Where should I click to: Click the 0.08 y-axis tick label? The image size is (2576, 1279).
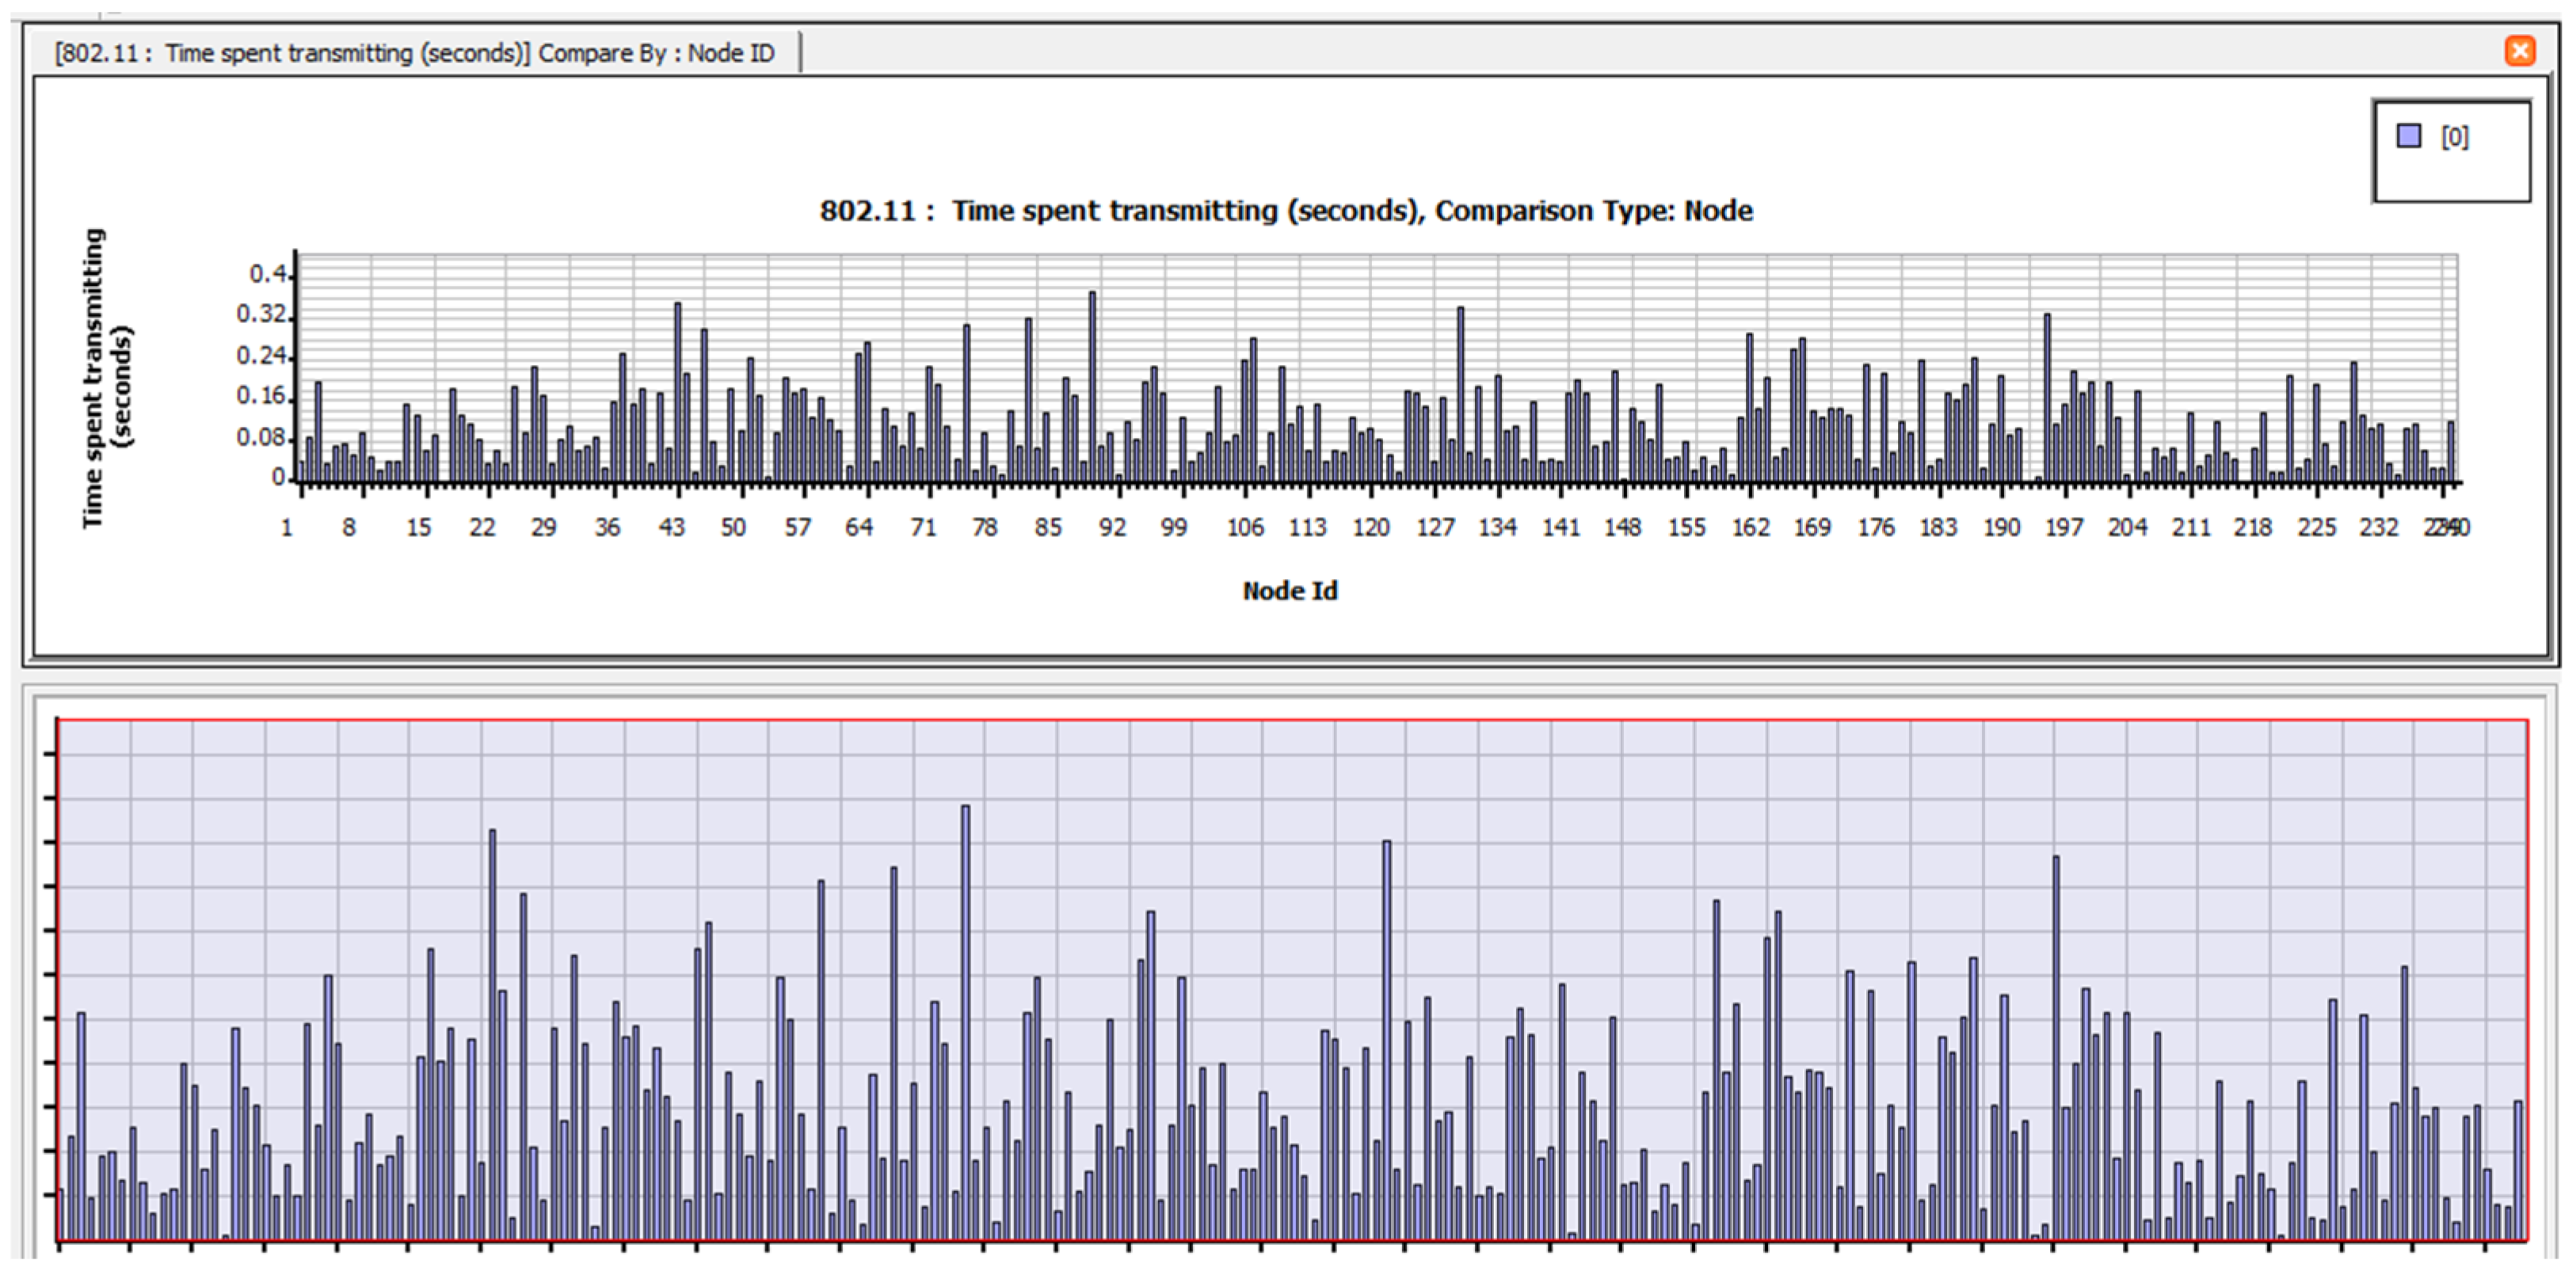click(261, 437)
